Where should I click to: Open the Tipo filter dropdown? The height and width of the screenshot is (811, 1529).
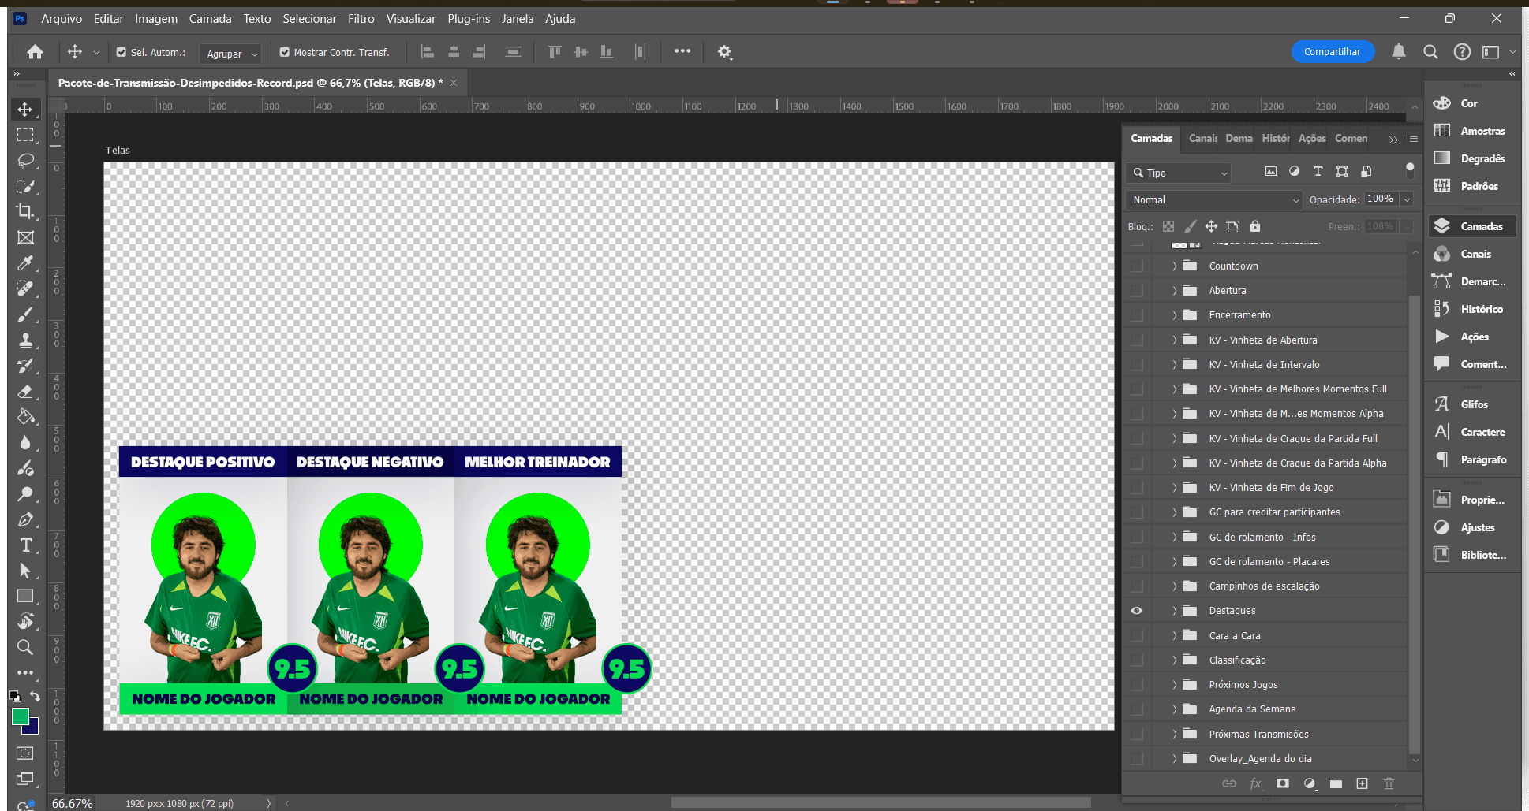[1179, 173]
